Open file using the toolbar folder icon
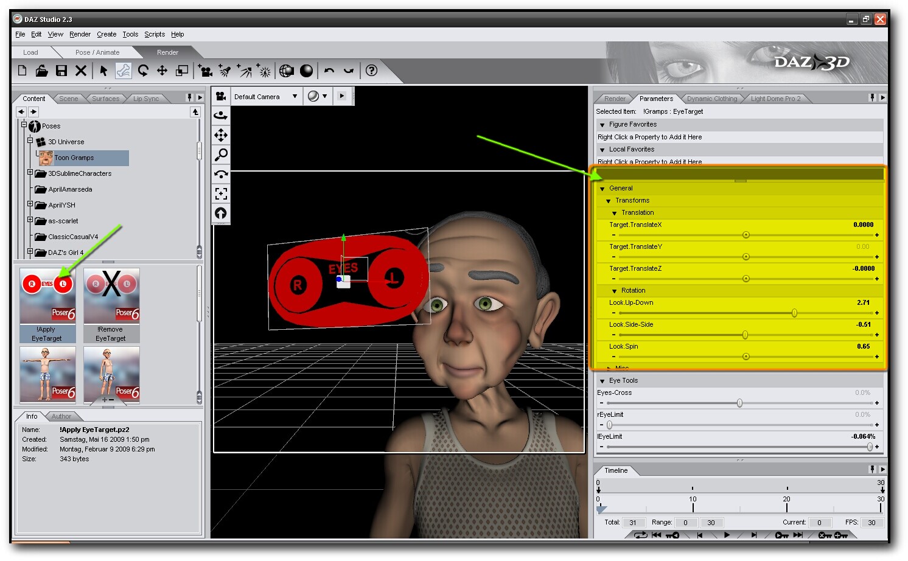 [41, 71]
